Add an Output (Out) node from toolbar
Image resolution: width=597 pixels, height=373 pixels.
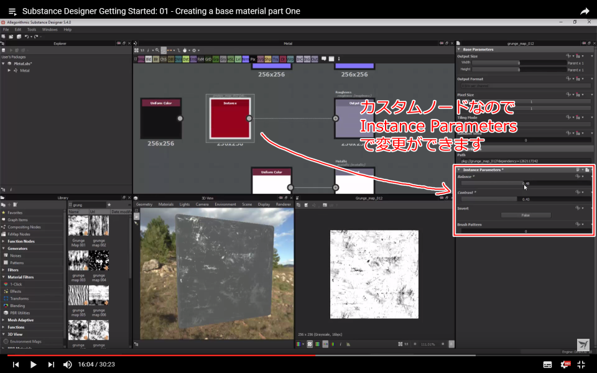[x=315, y=59]
